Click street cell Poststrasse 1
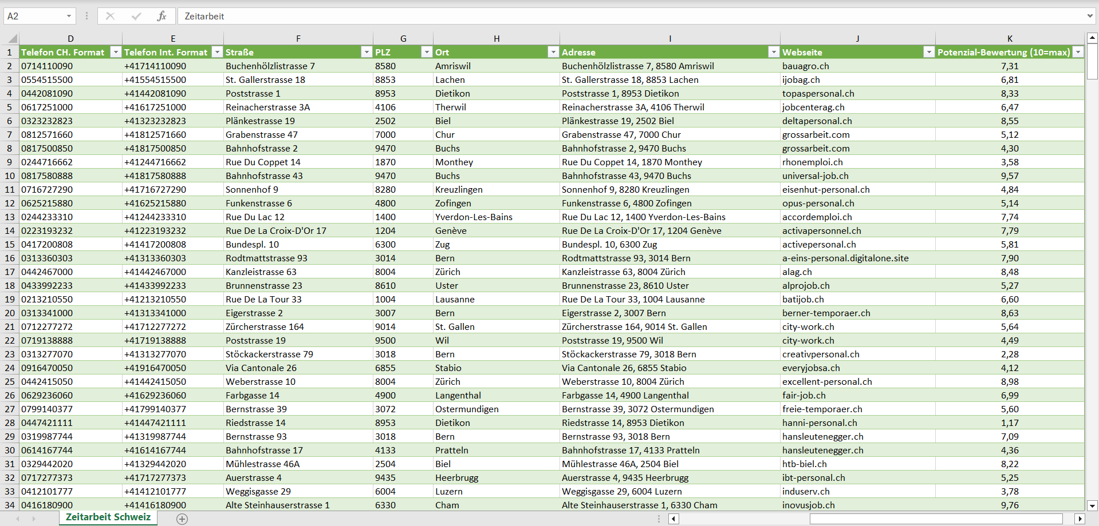 point(298,93)
